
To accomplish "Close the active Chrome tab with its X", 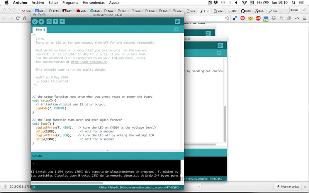I will click(207, 11).
